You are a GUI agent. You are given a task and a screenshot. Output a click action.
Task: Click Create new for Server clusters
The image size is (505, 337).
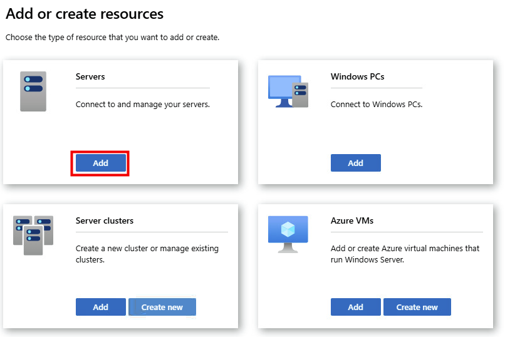162,307
